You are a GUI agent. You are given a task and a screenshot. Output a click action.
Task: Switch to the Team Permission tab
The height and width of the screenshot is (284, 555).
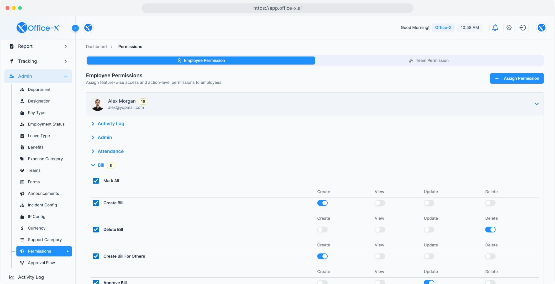pyautogui.click(x=429, y=60)
